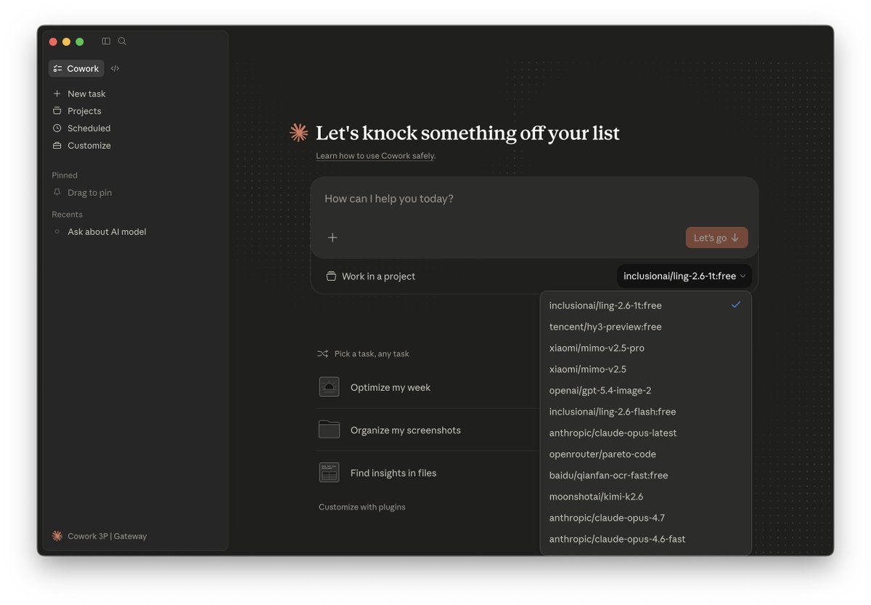Click the Scheduled clock icon
Image resolution: width=871 pixels, height=605 pixels.
(x=57, y=128)
